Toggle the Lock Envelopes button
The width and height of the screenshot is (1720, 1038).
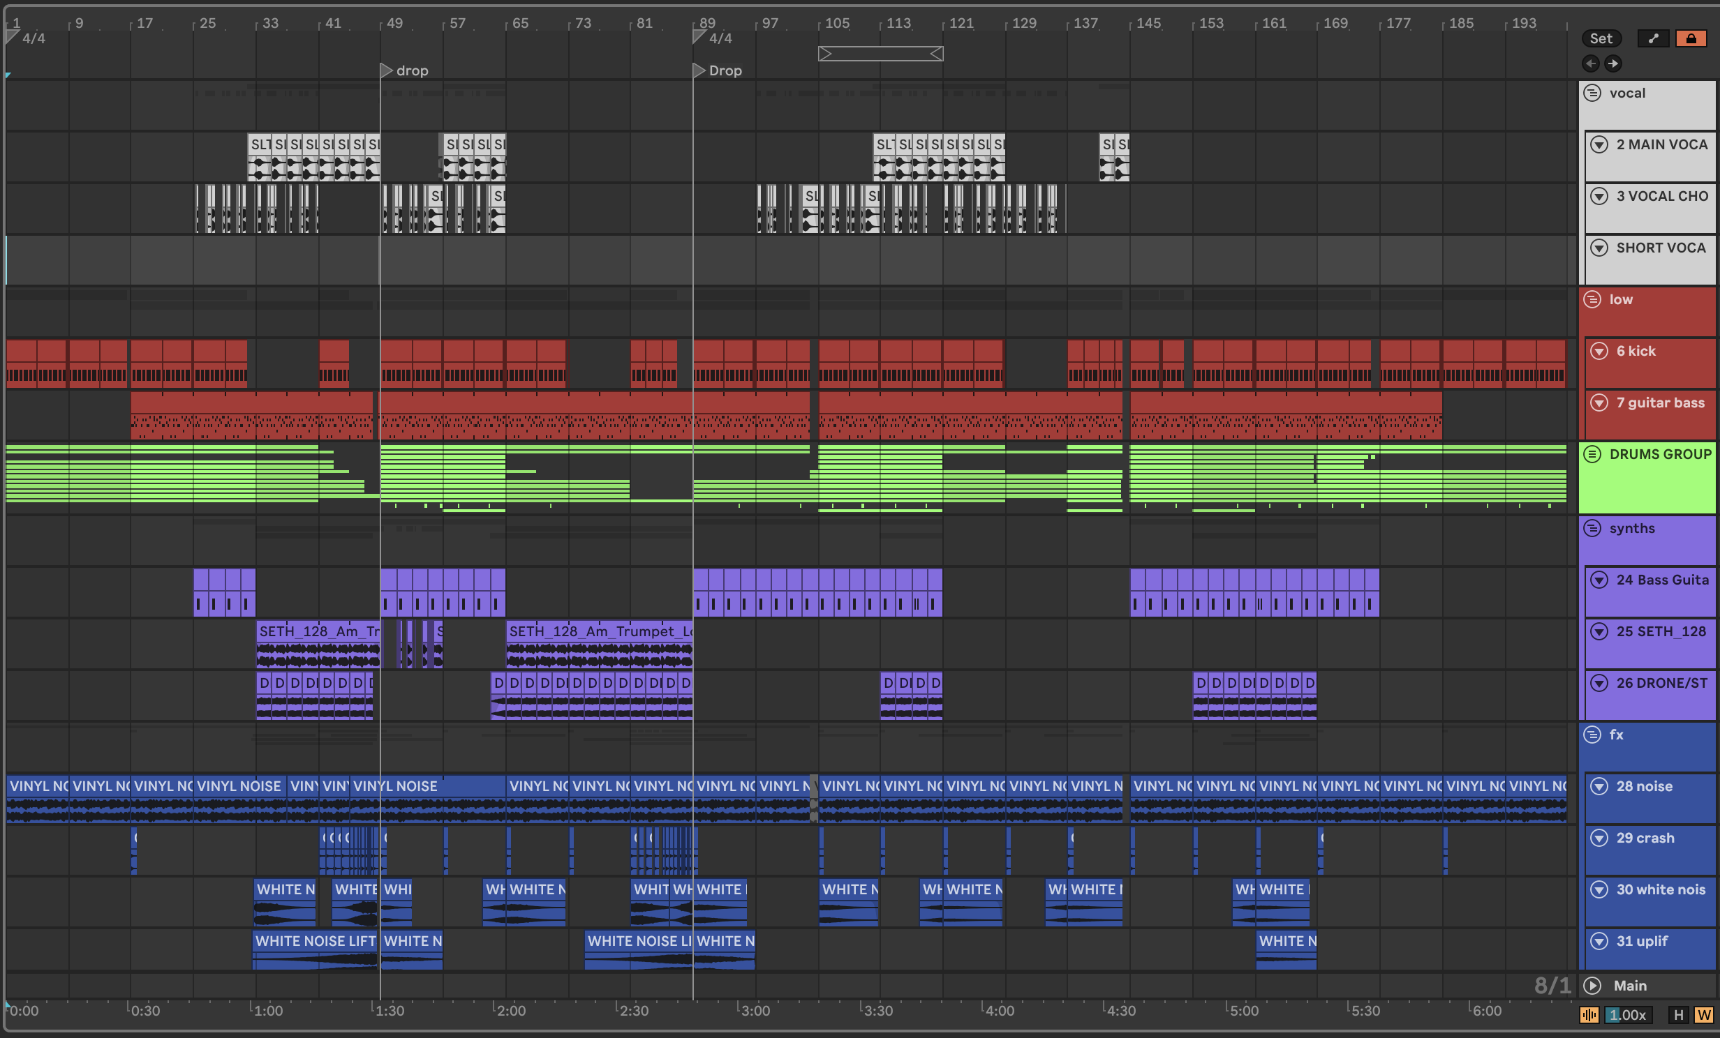pos(1690,38)
